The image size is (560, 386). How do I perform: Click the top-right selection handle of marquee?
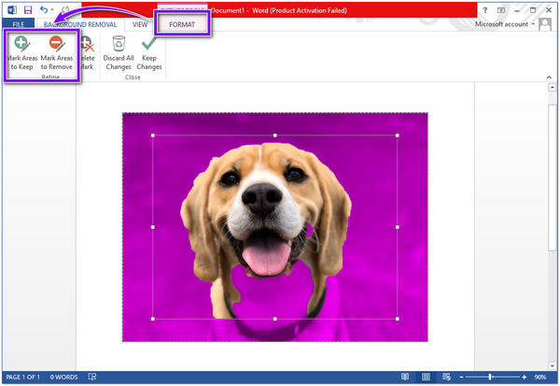[x=398, y=136]
